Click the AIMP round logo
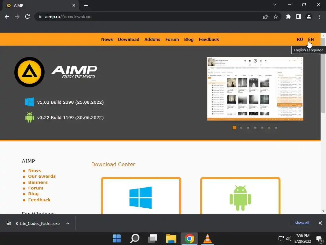 29,72
